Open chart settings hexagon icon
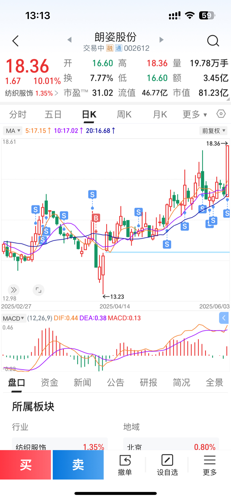 tap(221, 114)
